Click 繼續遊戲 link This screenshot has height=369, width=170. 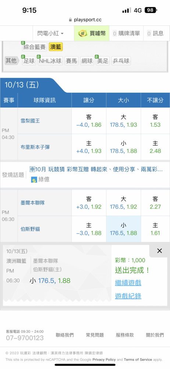click(128, 283)
